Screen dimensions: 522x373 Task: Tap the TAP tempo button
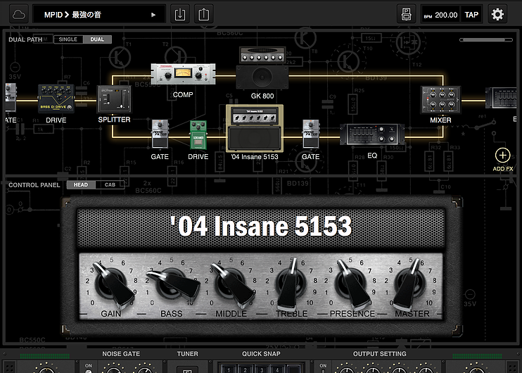471,15
